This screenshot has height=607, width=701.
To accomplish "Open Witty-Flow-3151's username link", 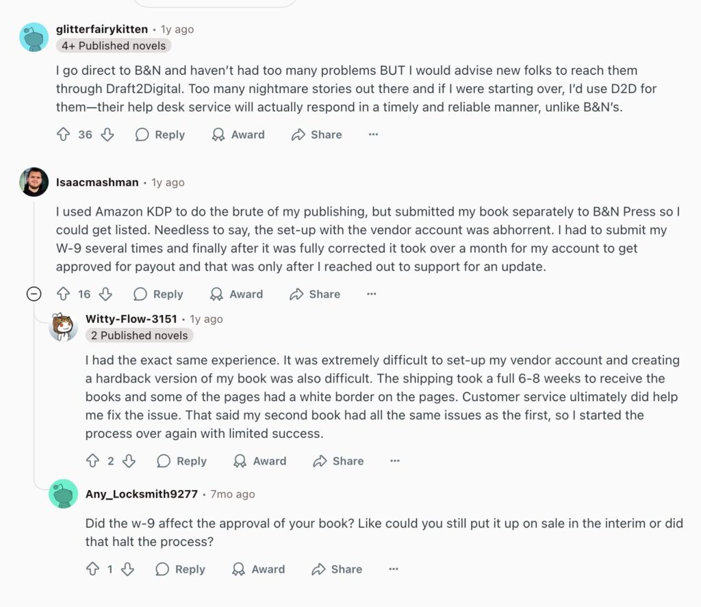I will pos(131,319).
